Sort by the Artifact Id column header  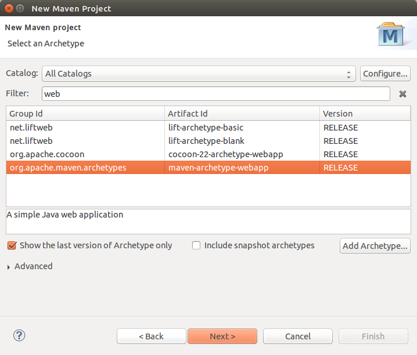[242, 113]
